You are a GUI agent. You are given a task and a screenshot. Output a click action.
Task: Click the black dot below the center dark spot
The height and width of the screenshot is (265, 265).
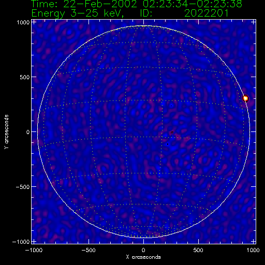168,144
